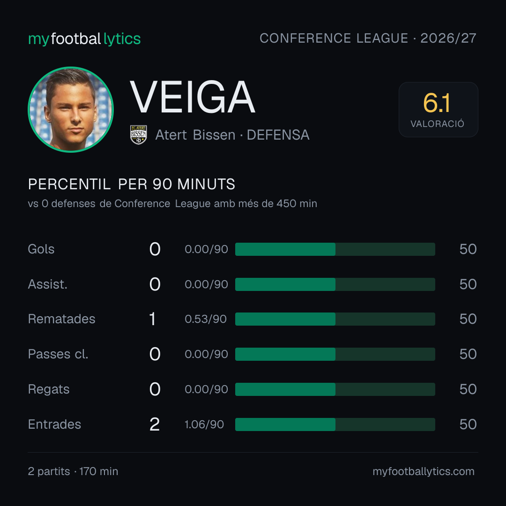Click the Gols percentile bar
This screenshot has height=506, width=506.
coord(335,249)
